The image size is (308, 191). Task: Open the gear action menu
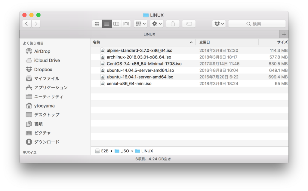pos(157,24)
